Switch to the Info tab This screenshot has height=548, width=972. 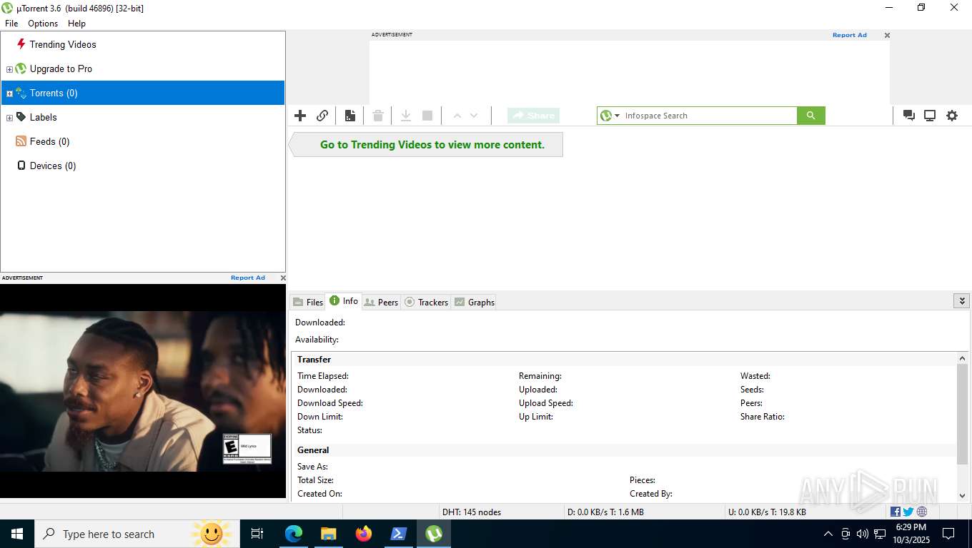(x=344, y=301)
